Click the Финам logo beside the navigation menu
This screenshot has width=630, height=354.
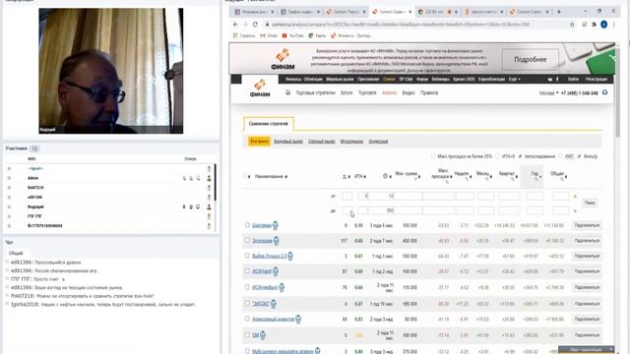(x=260, y=88)
